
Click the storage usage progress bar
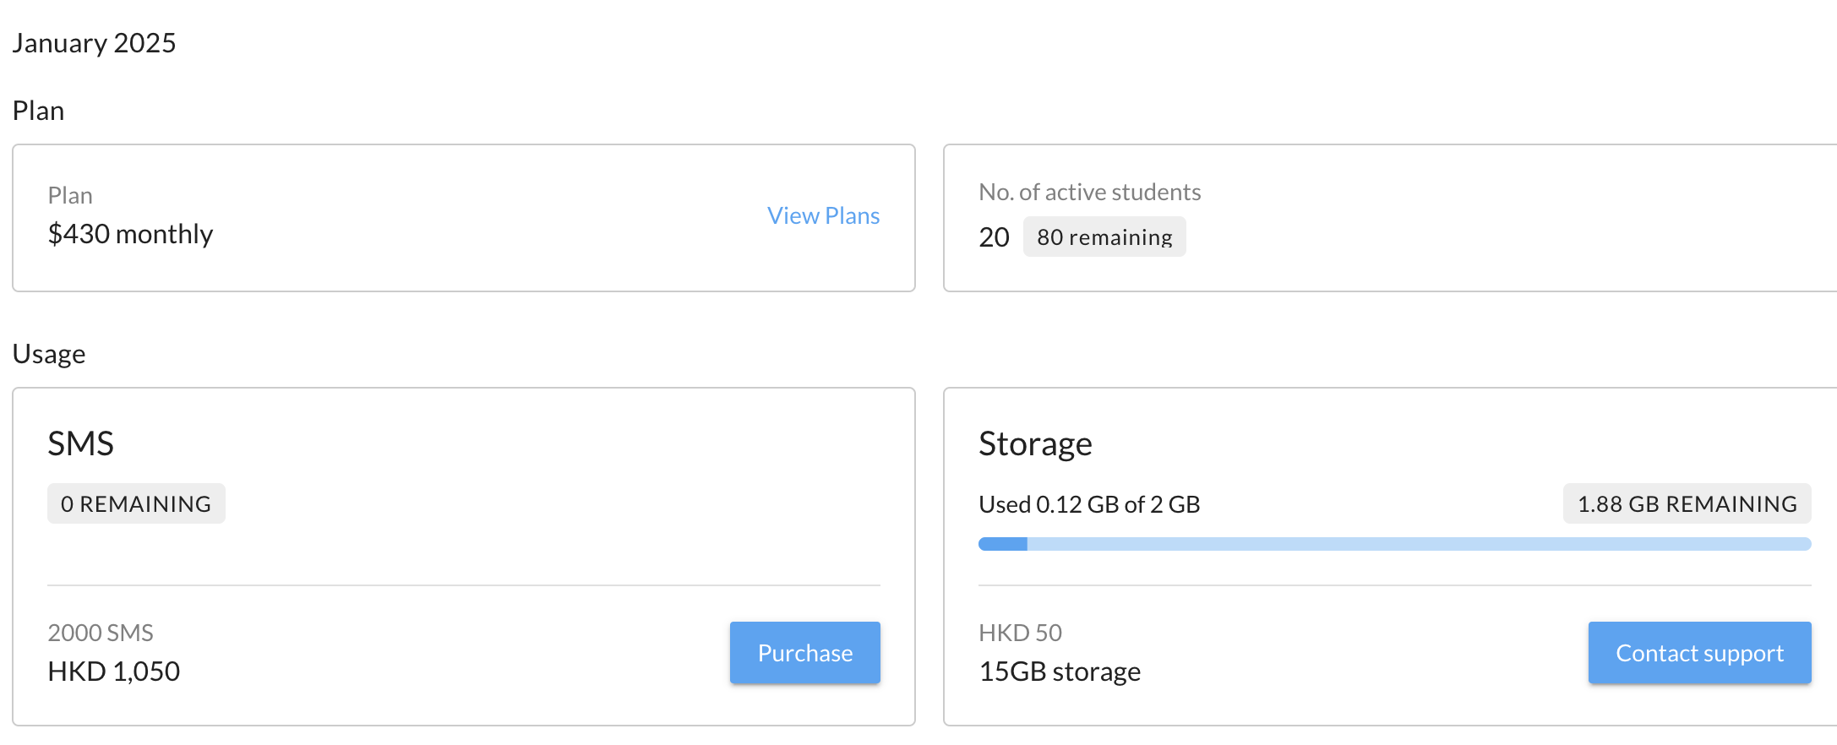[x=1394, y=544]
